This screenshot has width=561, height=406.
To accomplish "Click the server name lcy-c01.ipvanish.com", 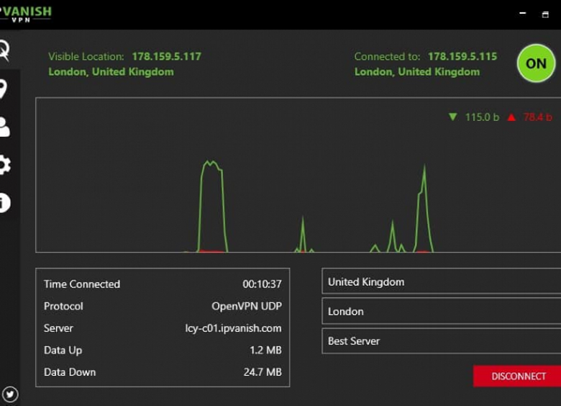I will pyautogui.click(x=233, y=328).
